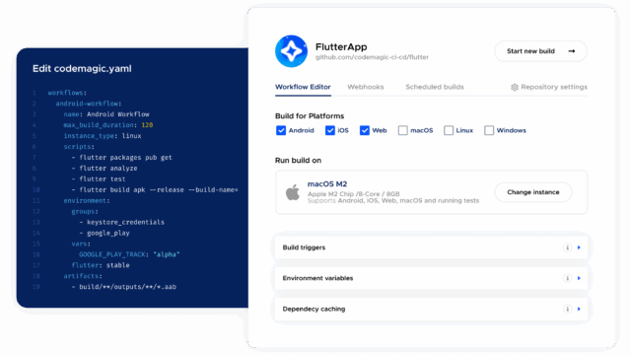Click the 'flutter packages pub get' line
Viewport: 631px width, 355px height.
click(122, 158)
